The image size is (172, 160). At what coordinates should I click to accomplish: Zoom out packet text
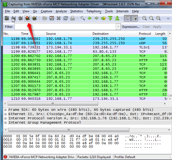[x=151, y=18]
